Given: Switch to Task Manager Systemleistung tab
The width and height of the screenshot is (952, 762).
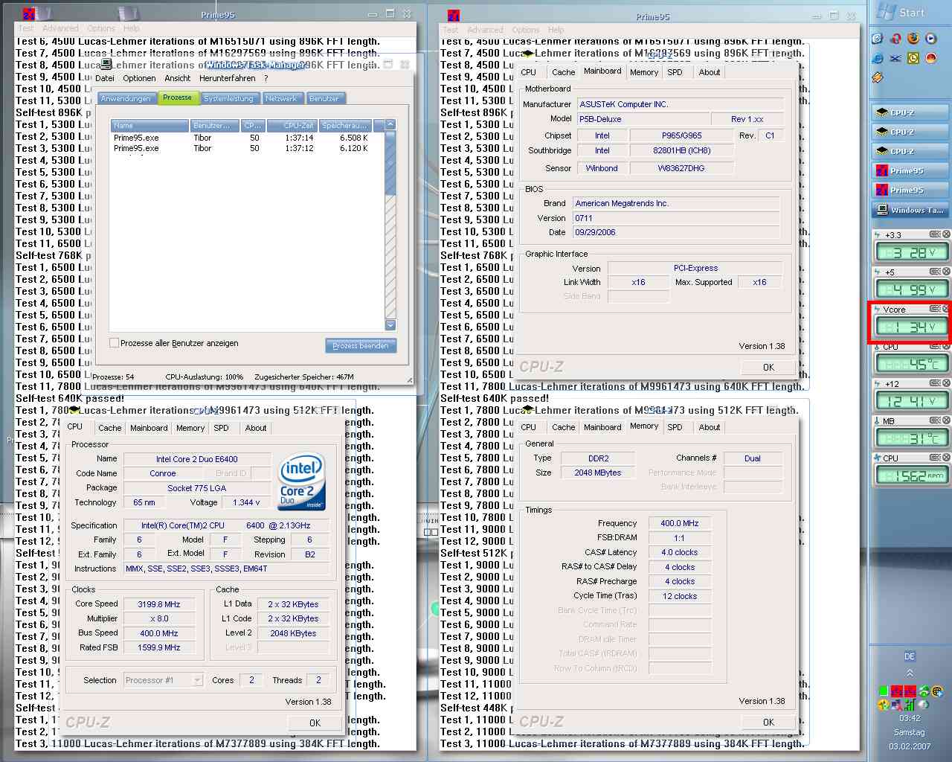Looking at the screenshot, I should pos(228,98).
